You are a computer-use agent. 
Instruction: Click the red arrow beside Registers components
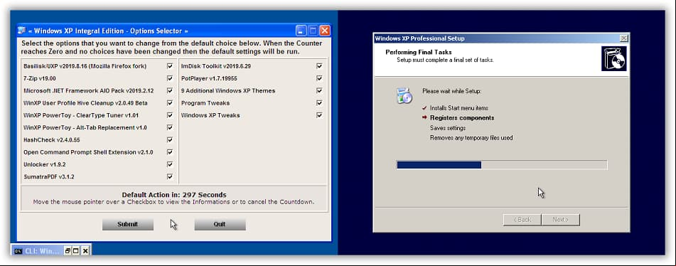coord(424,117)
